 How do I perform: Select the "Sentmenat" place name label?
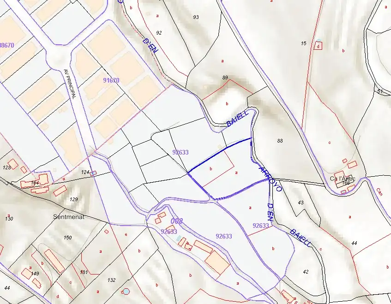(x=69, y=217)
